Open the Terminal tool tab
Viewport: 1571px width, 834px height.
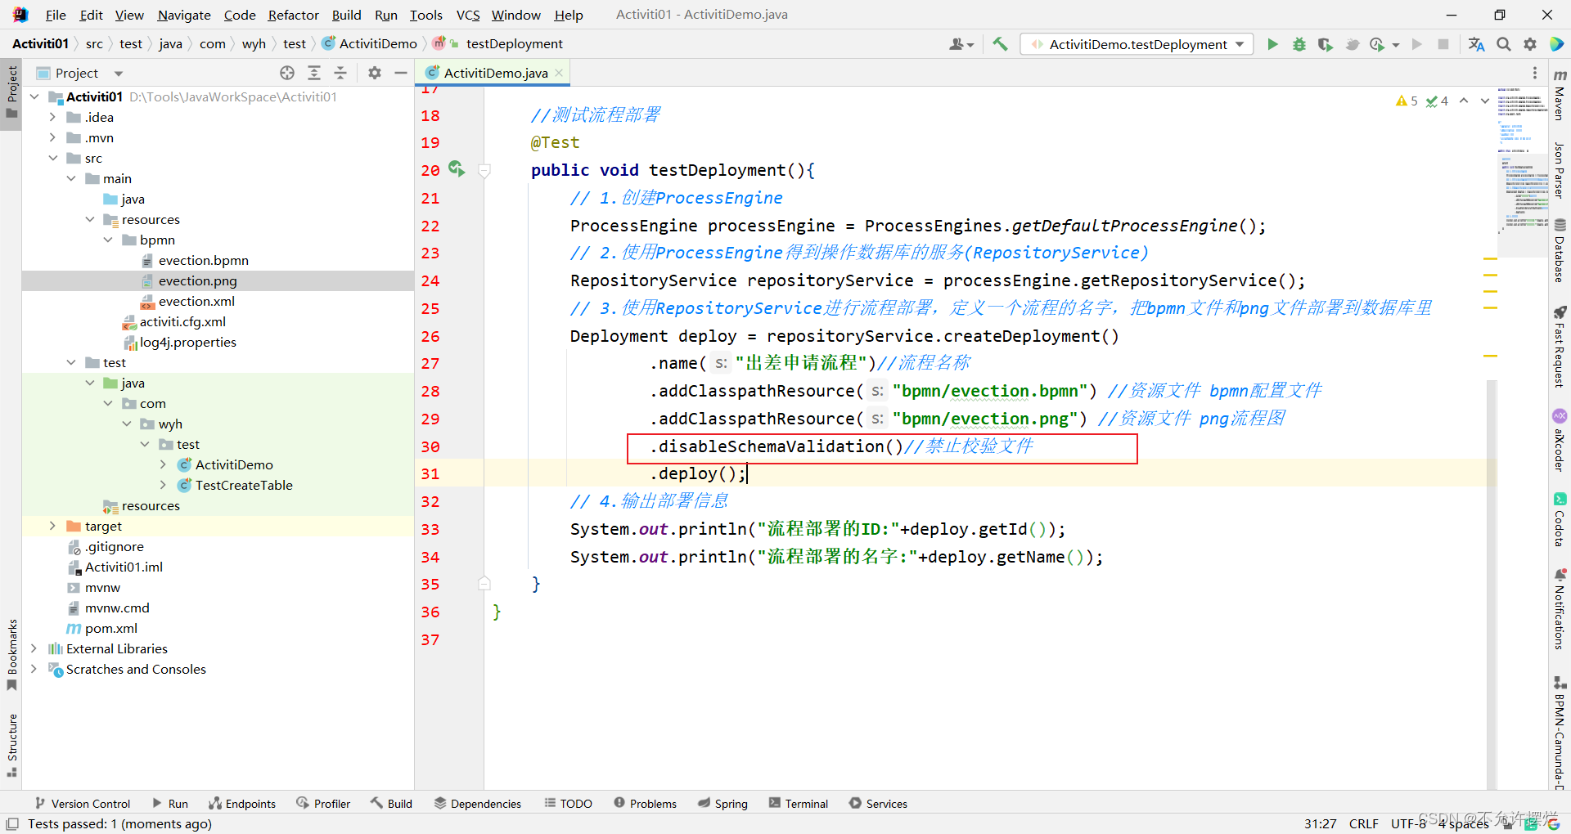(x=798, y=804)
